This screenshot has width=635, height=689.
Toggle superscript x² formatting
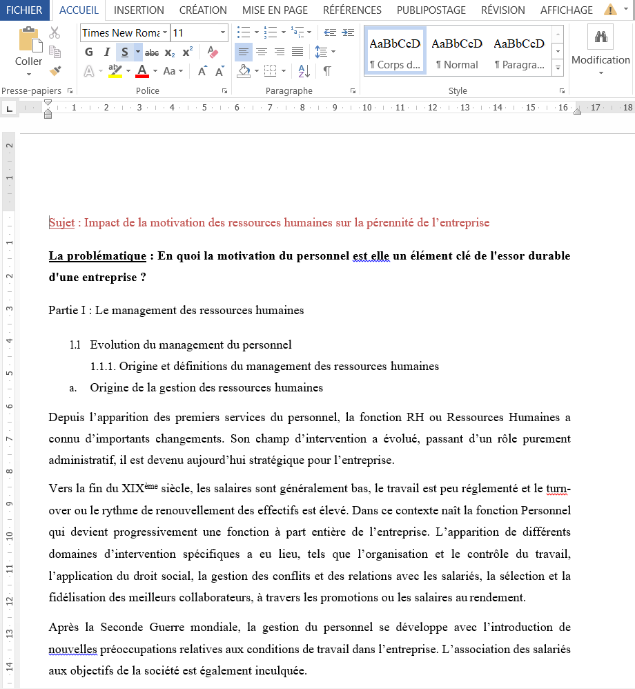pyautogui.click(x=188, y=52)
